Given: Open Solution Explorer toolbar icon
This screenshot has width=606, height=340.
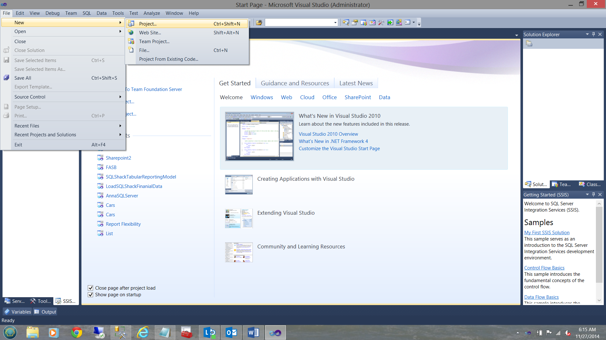Looking at the screenshot, I should click(x=346, y=22).
